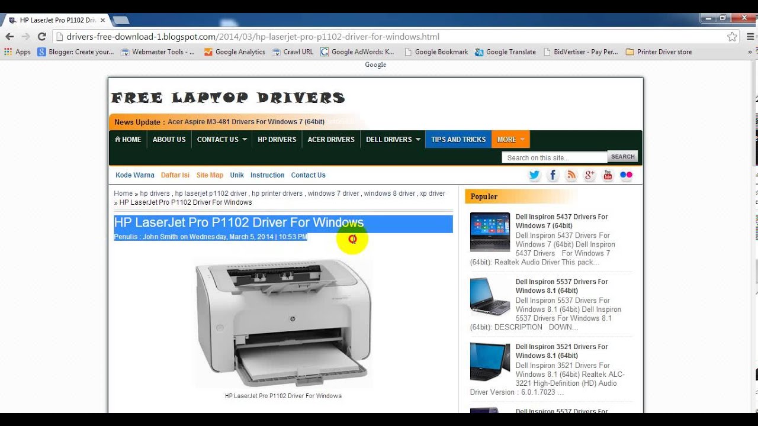Open Google Translate bookmark
The image size is (758, 426).
click(505, 52)
